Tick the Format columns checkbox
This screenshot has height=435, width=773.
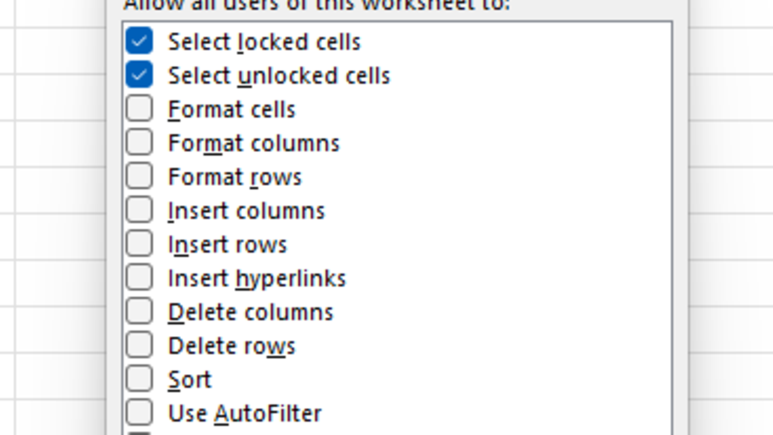139,142
